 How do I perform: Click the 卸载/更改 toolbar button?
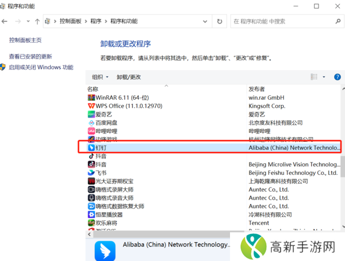coord(129,77)
